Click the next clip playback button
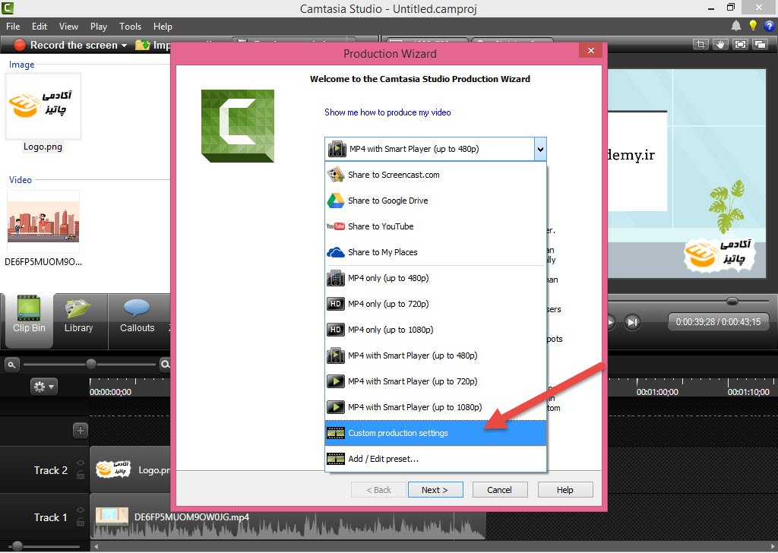 633,322
